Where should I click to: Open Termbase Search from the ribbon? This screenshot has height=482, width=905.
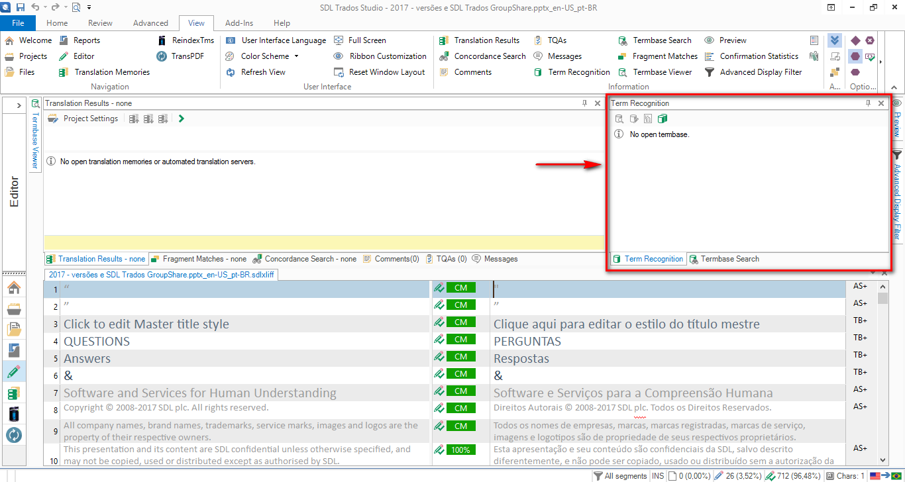click(655, 40)
